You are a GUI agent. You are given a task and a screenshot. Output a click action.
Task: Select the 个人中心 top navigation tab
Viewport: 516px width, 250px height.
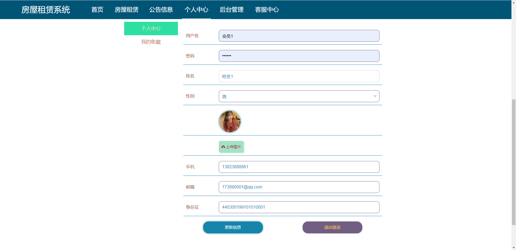coord(196,10)
